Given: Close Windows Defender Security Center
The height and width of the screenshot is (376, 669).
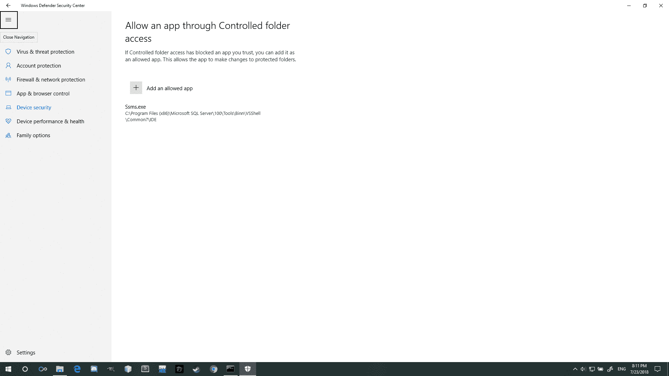Looking at the screenshot, I should [661, 6].
